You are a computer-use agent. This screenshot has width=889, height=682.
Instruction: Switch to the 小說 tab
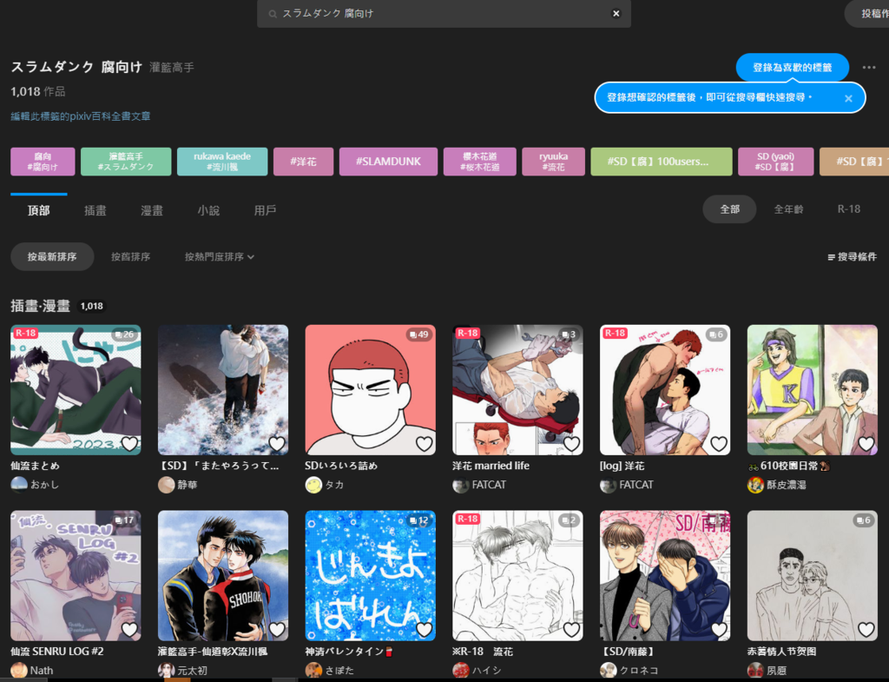(208, 210)
